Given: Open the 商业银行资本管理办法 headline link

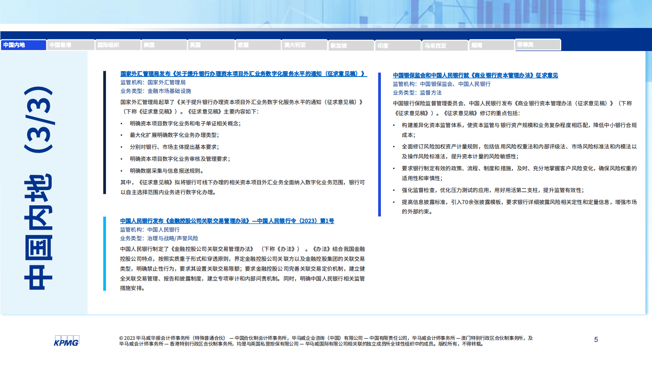Looking at the screenshot, I should coord(475,75).
